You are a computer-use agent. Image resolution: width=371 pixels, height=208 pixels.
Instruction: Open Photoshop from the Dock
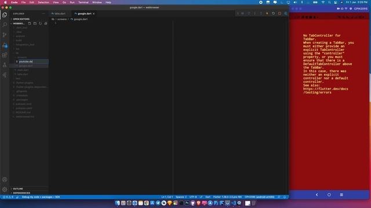click(187, 203)
